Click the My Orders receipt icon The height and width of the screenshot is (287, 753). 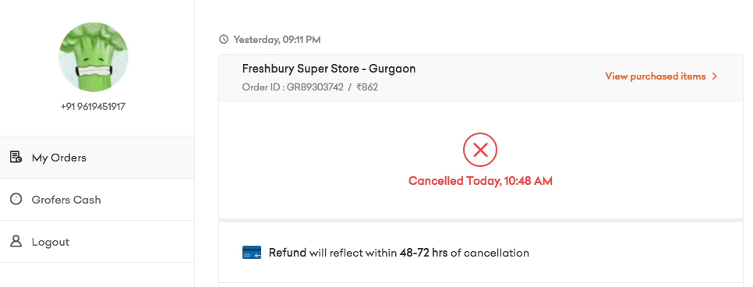click(x=16, y=157)
